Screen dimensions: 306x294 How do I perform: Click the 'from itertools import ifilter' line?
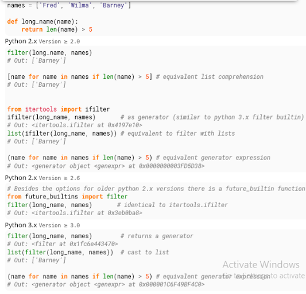[x=59, y=109]
